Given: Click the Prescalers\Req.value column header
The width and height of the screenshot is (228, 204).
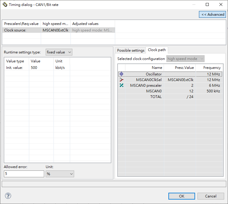Looking at the screenshot, I should (21, 23).
